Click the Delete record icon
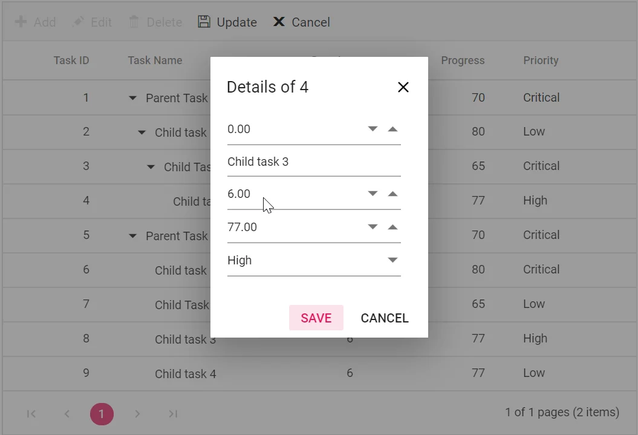The height and width of the screenshot is (435, 638). [134, 22]
